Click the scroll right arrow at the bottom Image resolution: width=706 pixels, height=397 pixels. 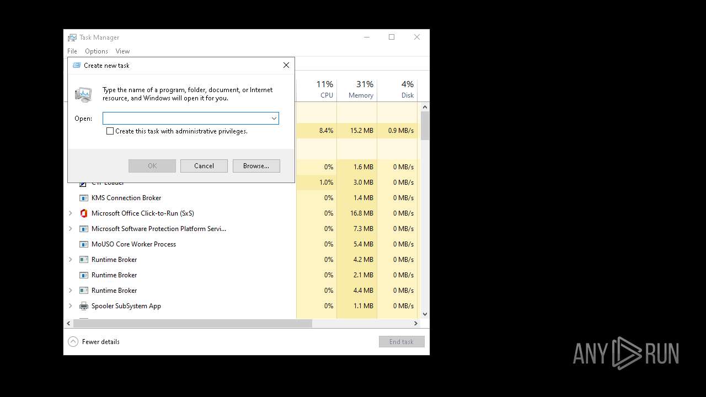(416, 324)
